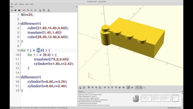The height and width of the screenshot is (109, 193).
Task: Click the Indent icon in editor toolbar
Action: pos(35,10)
